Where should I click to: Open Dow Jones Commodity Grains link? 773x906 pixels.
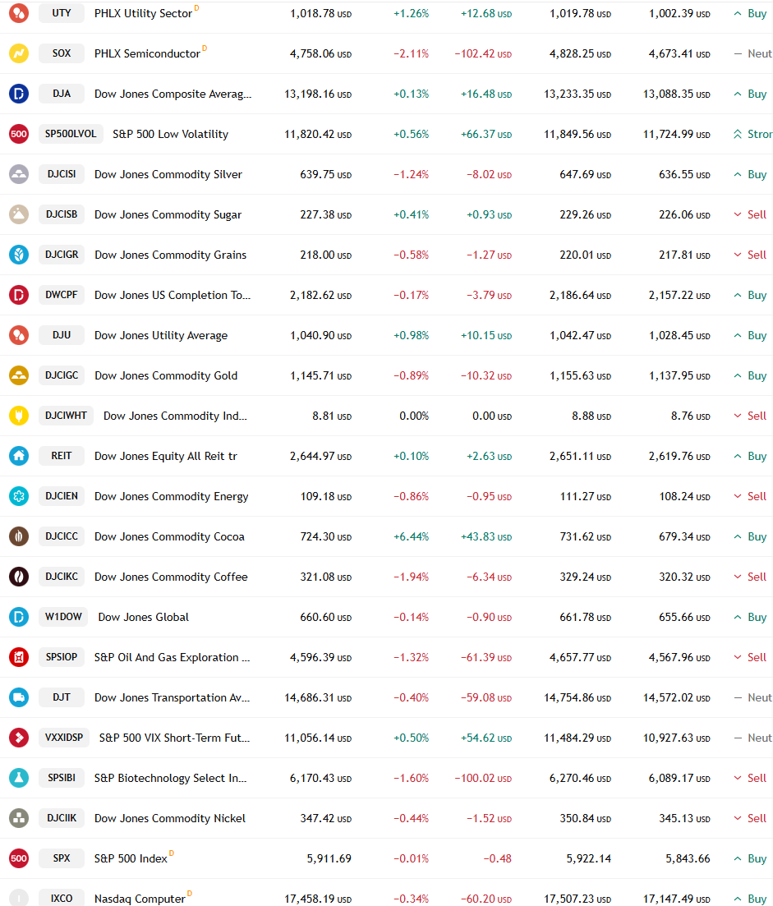(170, 255)
